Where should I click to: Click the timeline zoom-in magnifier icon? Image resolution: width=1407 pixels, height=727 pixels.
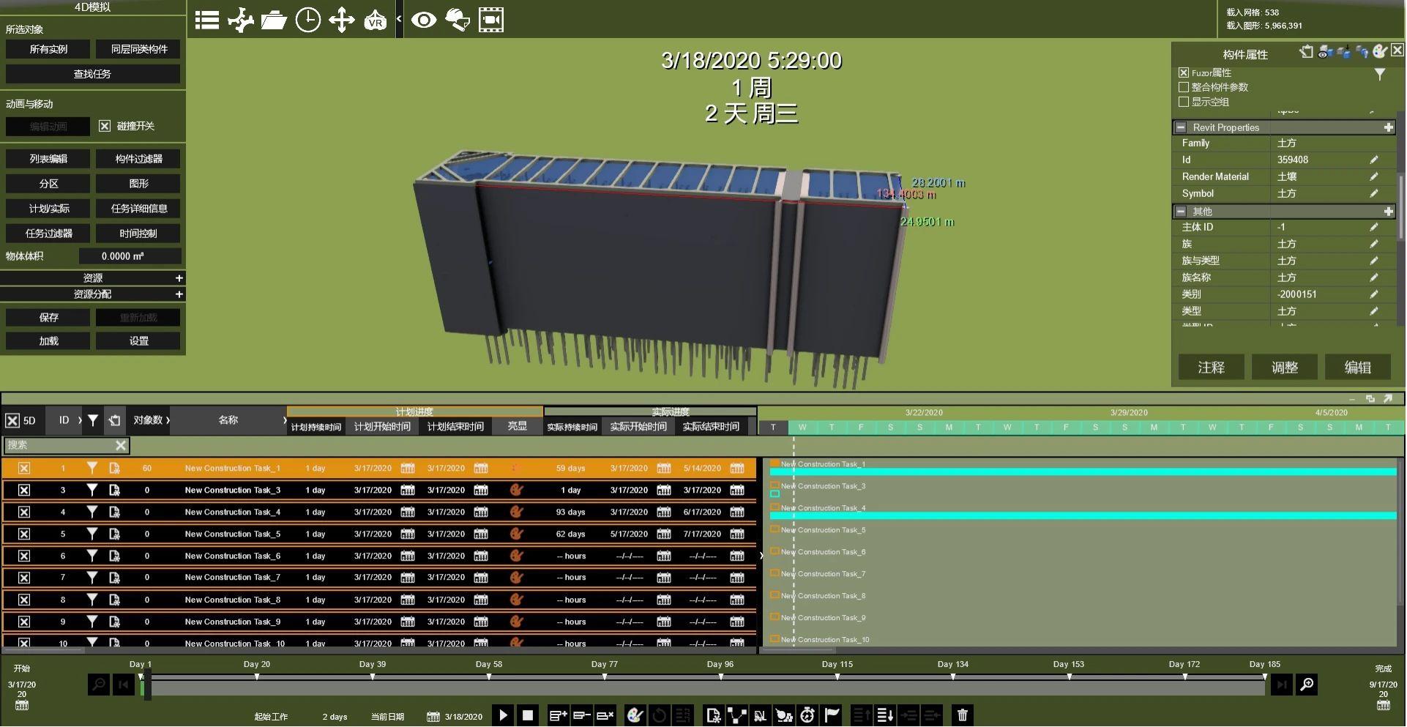tap(1307, 685)
